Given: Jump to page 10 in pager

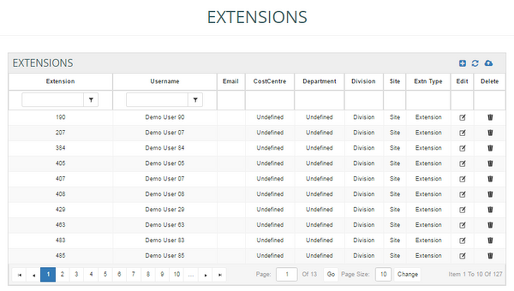Looking at the screenshot, I should click(177, 274).
